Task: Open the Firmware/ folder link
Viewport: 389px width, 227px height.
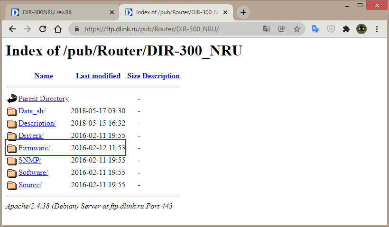Action: tap(34, 148)
